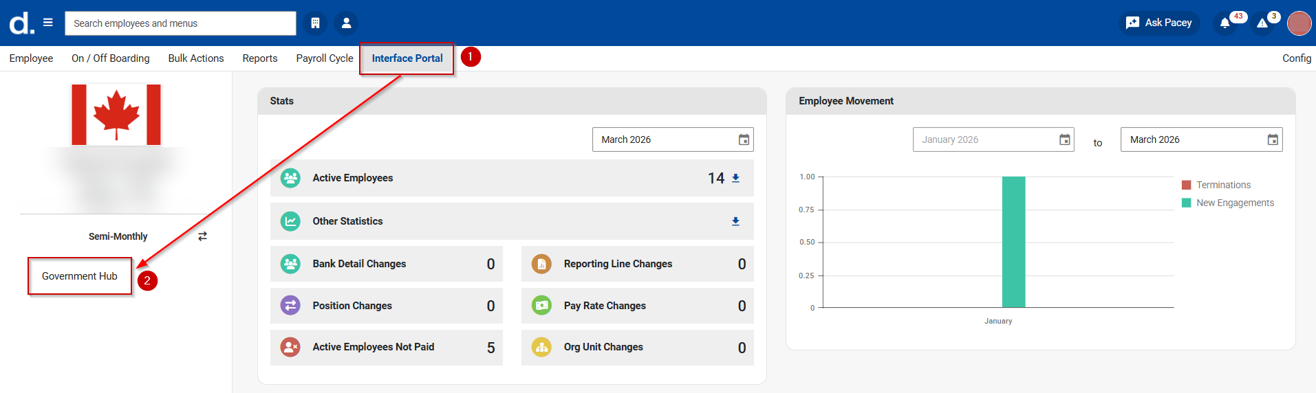Open Stats March 2026 date picker
This screenshot has width=1316, height=393.
[x=744, y=139]
